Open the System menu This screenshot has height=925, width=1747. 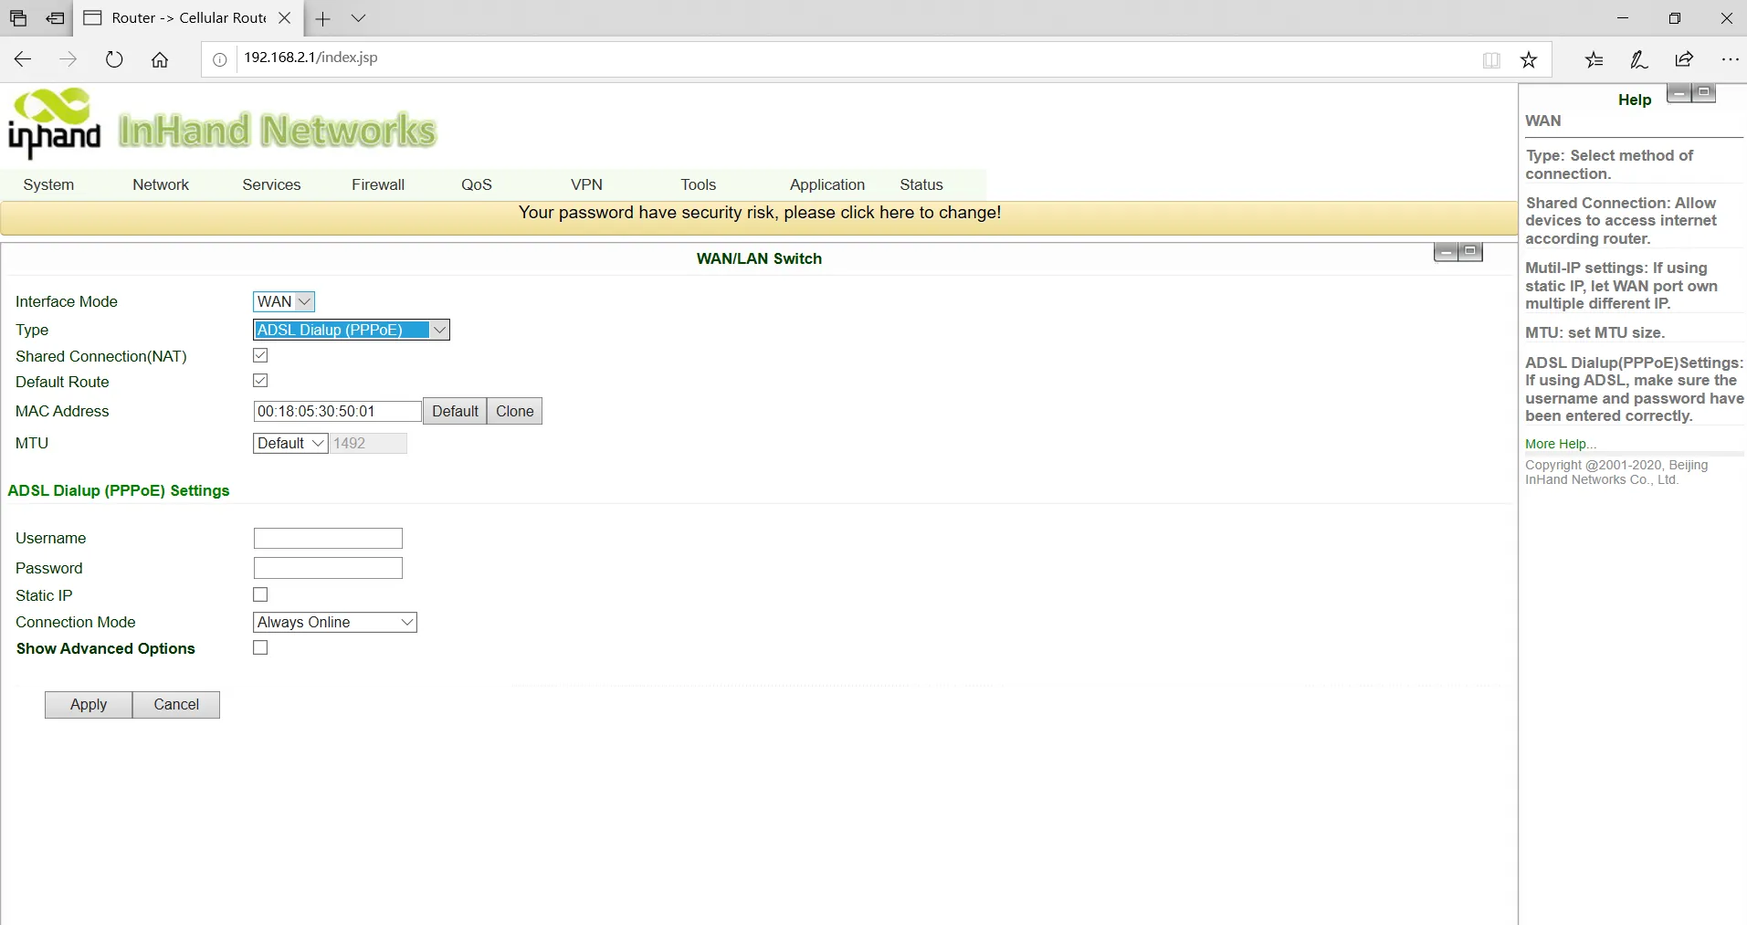point(48,184)
